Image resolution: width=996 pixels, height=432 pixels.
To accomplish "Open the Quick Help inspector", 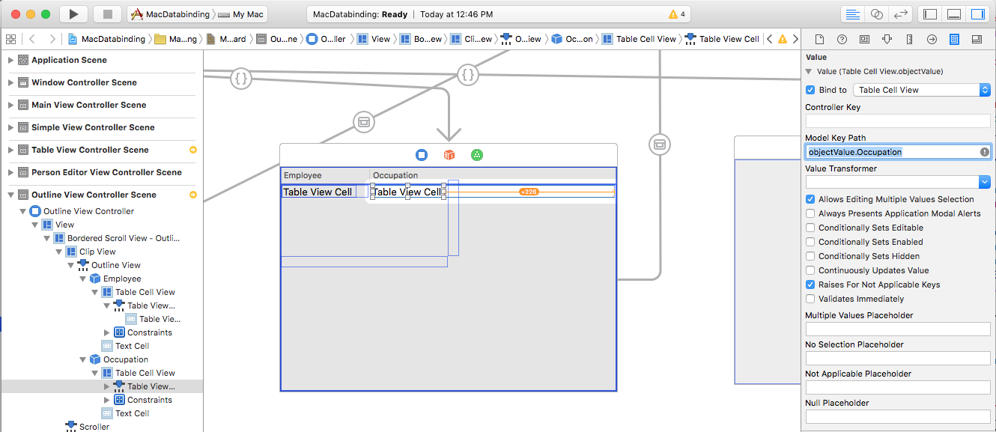I will pyautogui.click(x=842, y=39).
